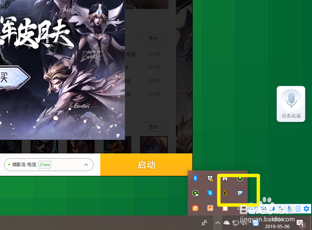Viewport: 312px width, 230px height.
Task: Click the 21ms ping indicator
Action: click(45, 165)
